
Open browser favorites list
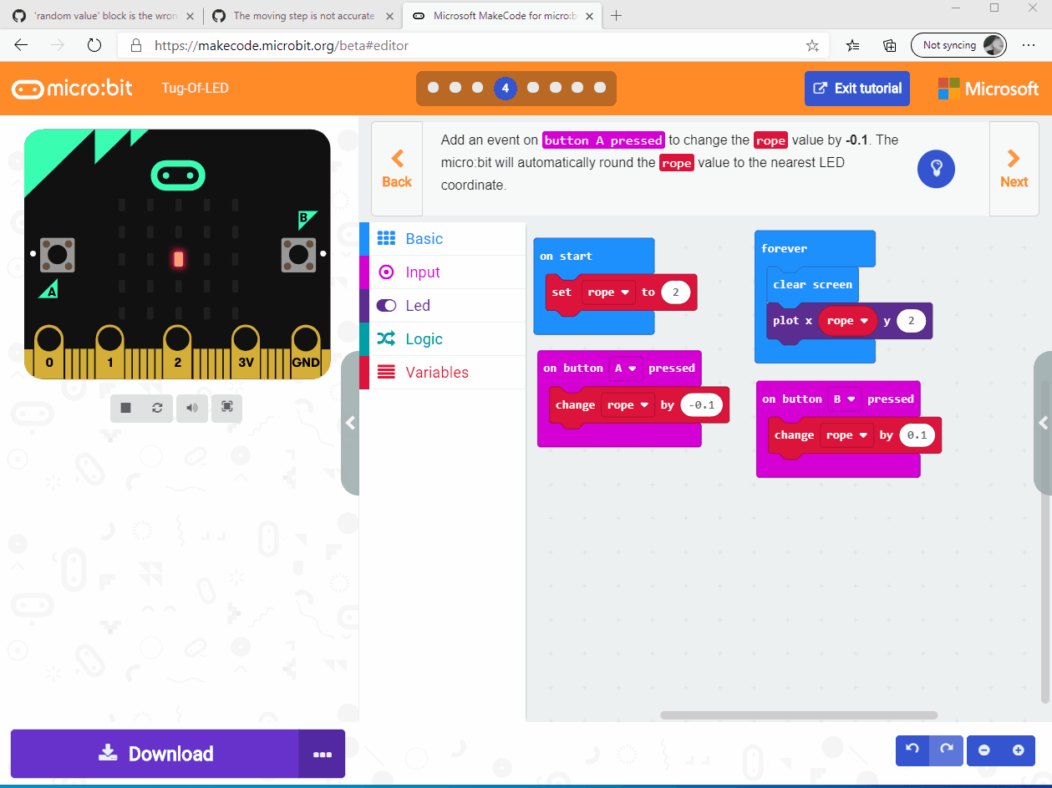pos(853,45)
